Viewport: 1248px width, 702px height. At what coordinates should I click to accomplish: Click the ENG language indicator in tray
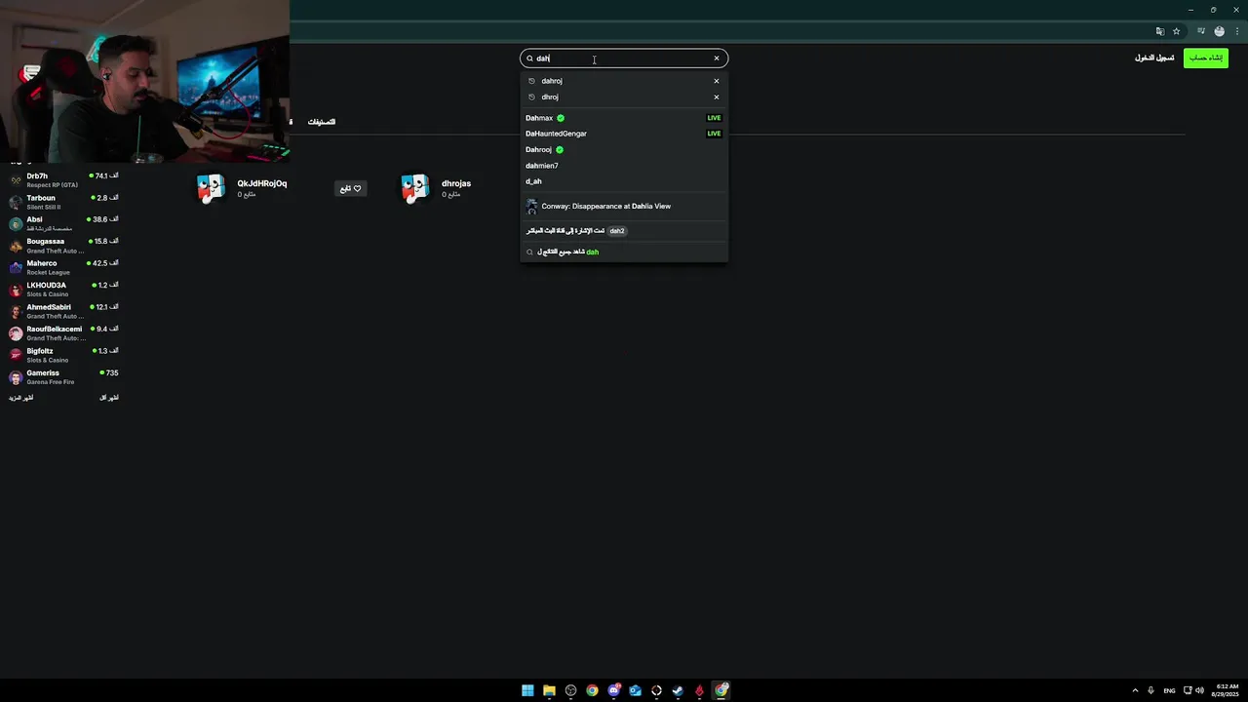[1169, 690]
